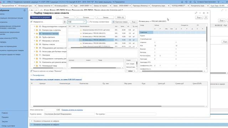
Task: Expand the Расшифровка section
Action: pos(37,75)
